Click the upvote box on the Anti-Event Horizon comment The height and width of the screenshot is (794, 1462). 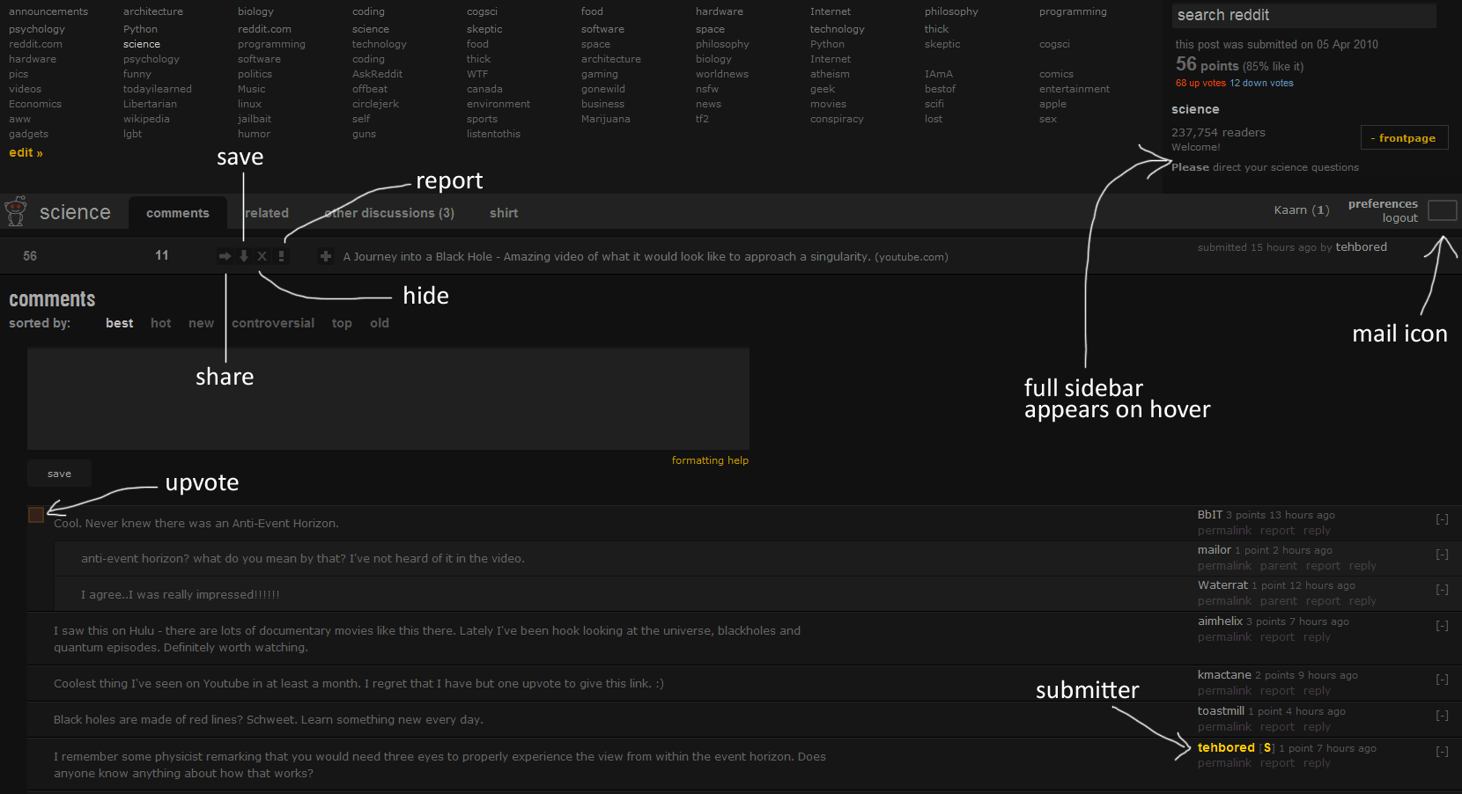[35, 515]
